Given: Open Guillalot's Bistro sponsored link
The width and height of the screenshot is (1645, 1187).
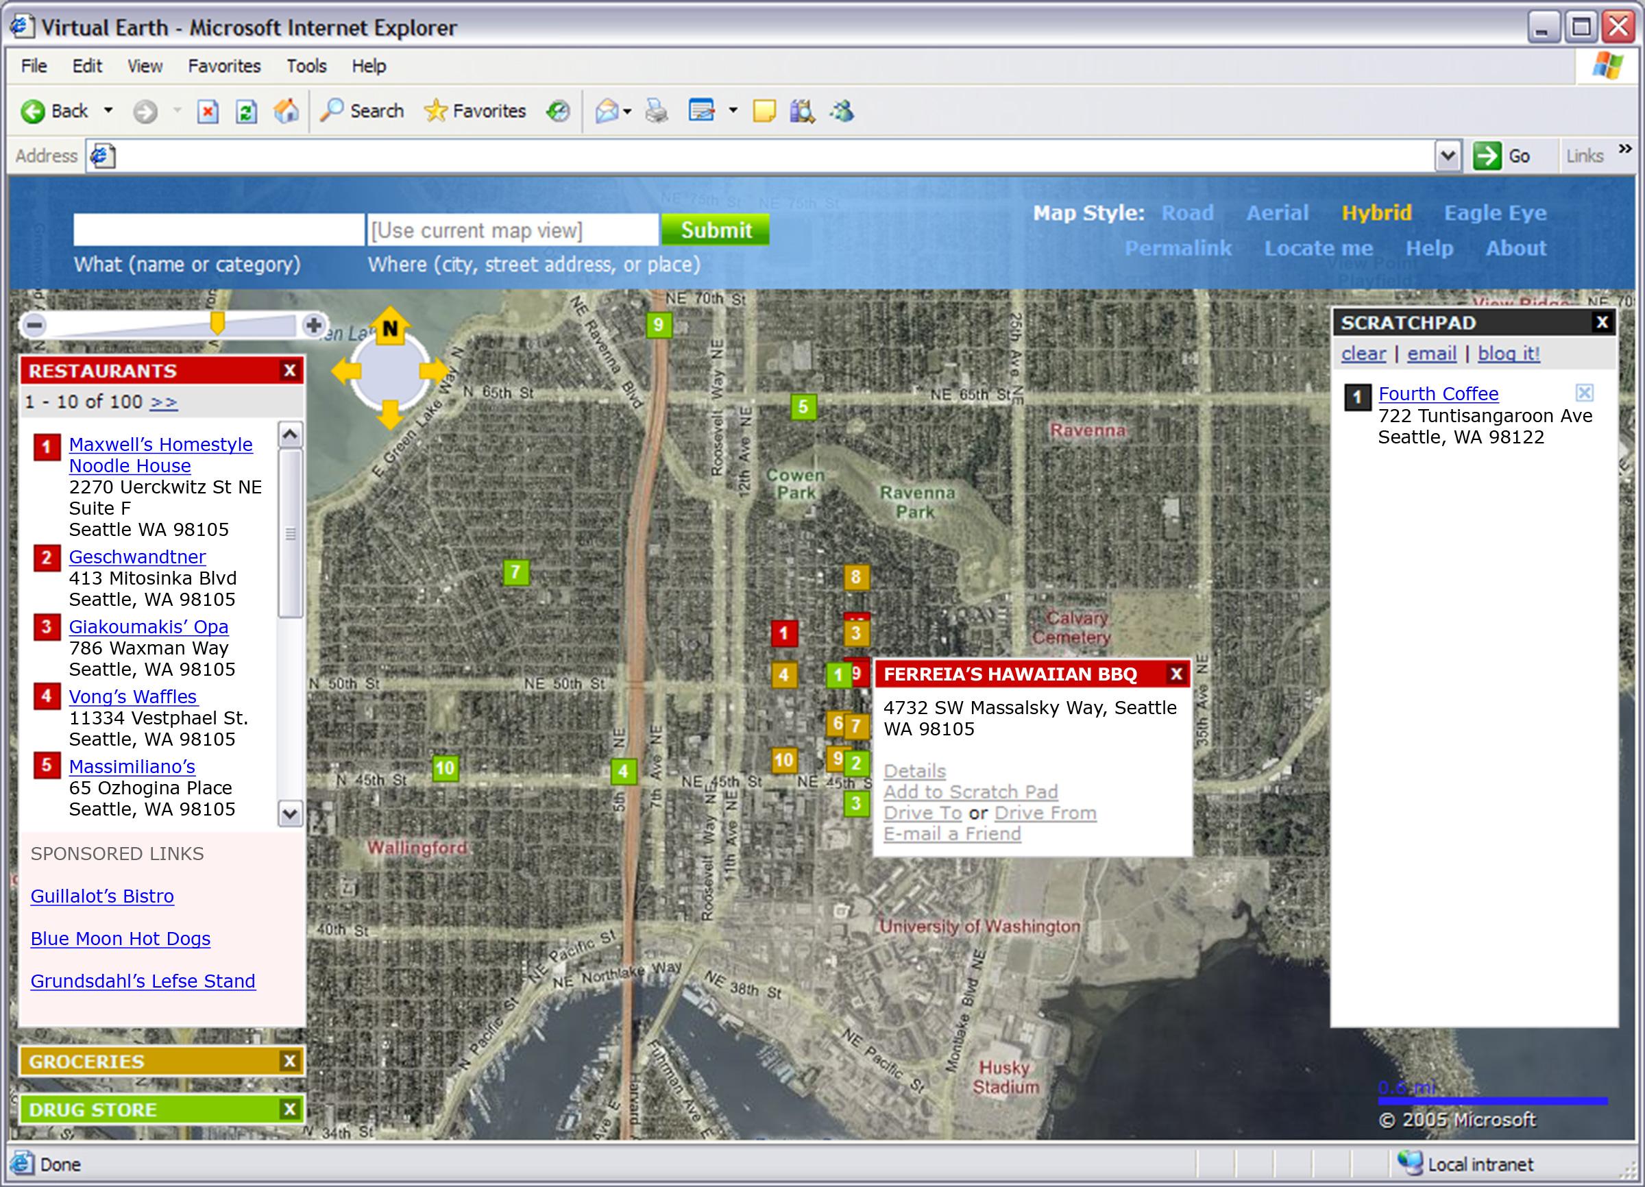Looking at the screenshot, I should click(x=102, y=896).
